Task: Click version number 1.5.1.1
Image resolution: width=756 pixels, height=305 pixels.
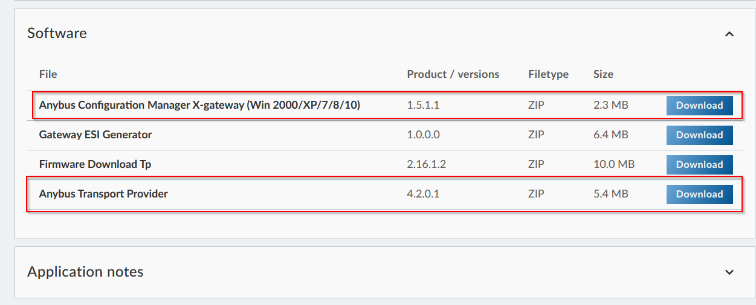Action: pos(423,105)
